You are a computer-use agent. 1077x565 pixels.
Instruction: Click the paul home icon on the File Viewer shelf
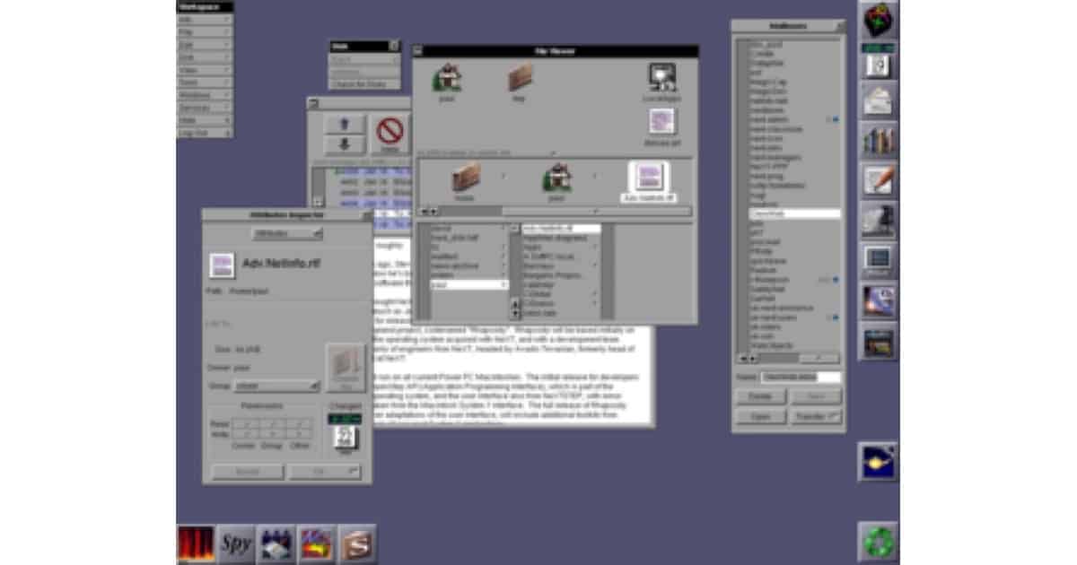[446, 79]
